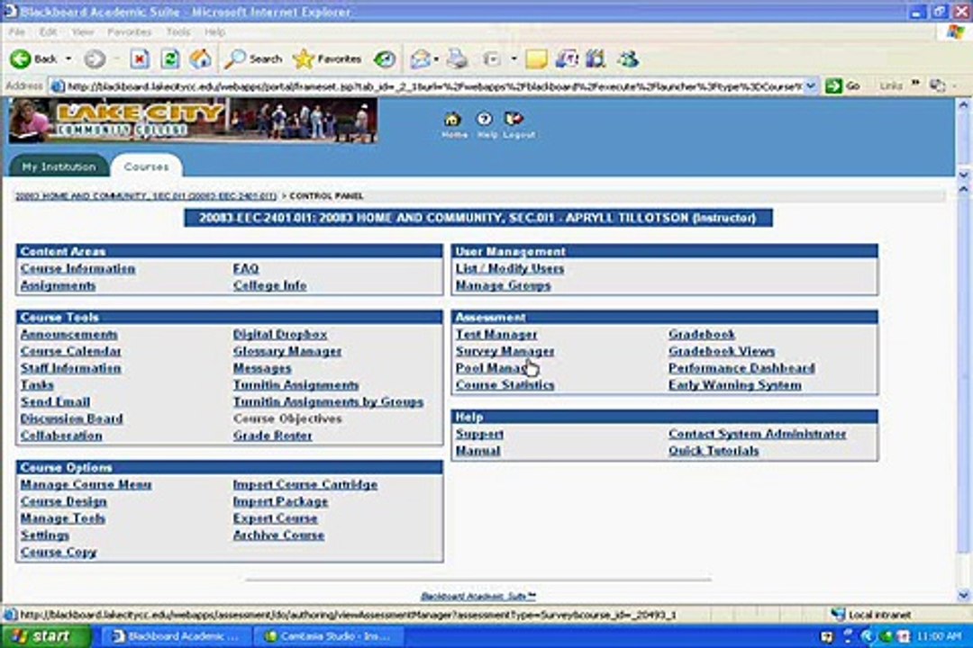Open Manage Course Menu link

[86, 484]
